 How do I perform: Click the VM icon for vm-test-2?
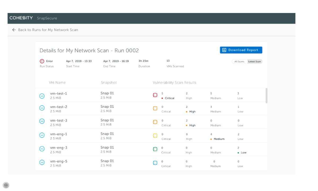click(42, 108)
